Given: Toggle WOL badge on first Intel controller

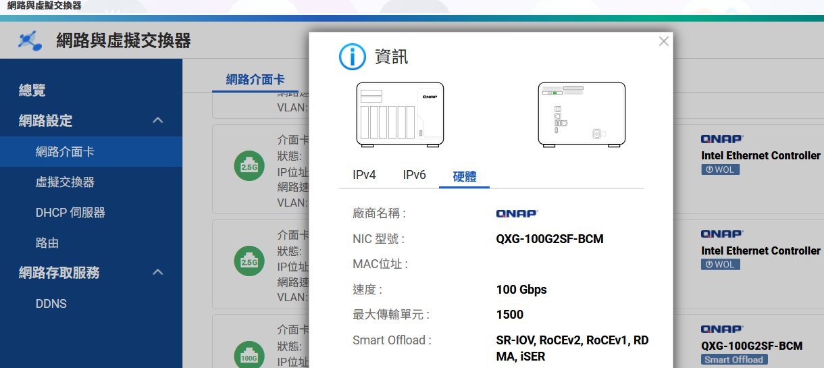Looking at the screenshot, I should [x=720, y=169].
